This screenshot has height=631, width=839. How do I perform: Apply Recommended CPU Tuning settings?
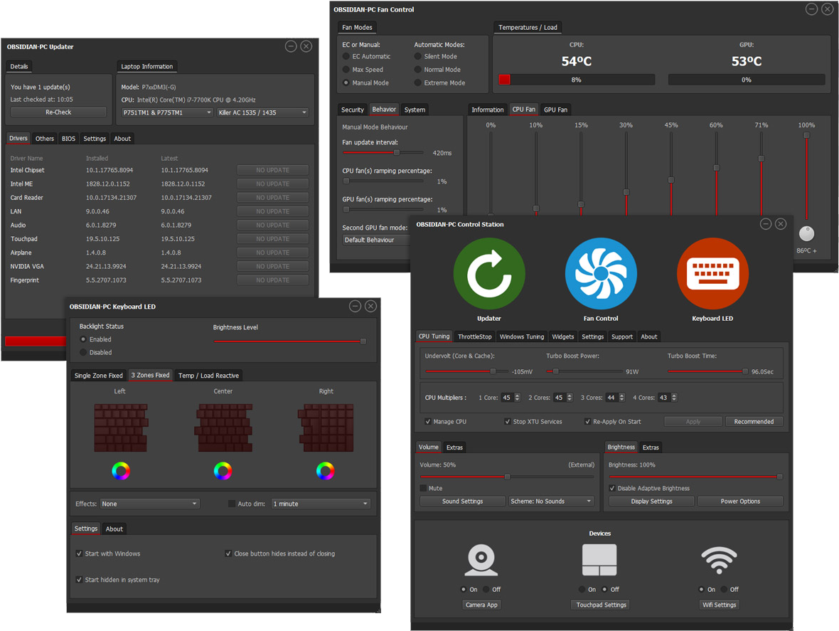pos(754,421)
